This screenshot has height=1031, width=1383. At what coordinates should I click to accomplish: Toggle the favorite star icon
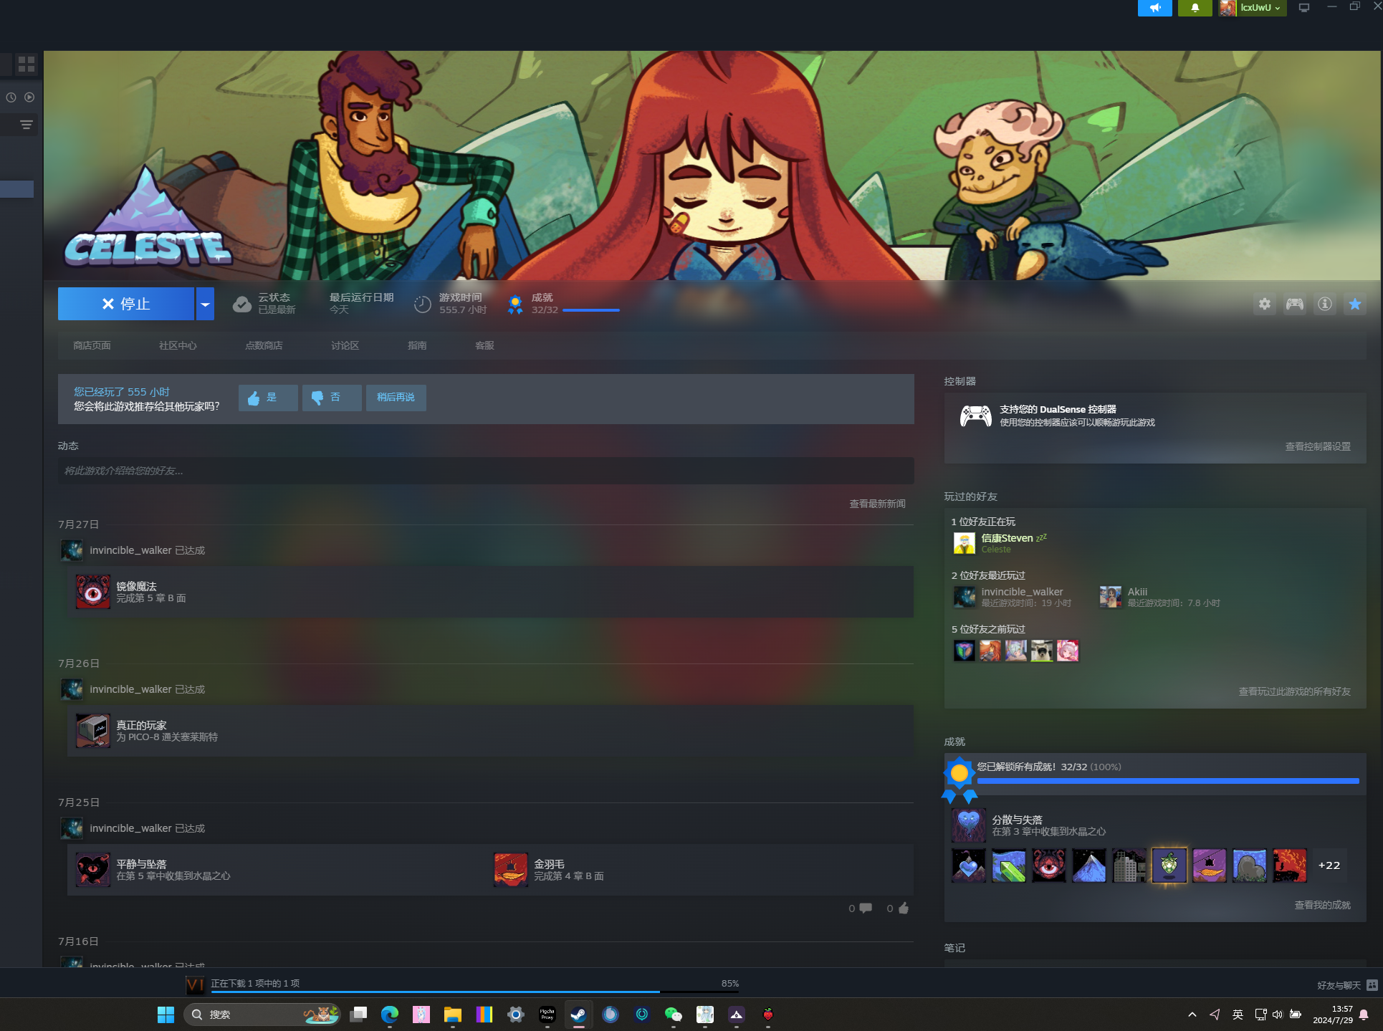[1355, 304]
